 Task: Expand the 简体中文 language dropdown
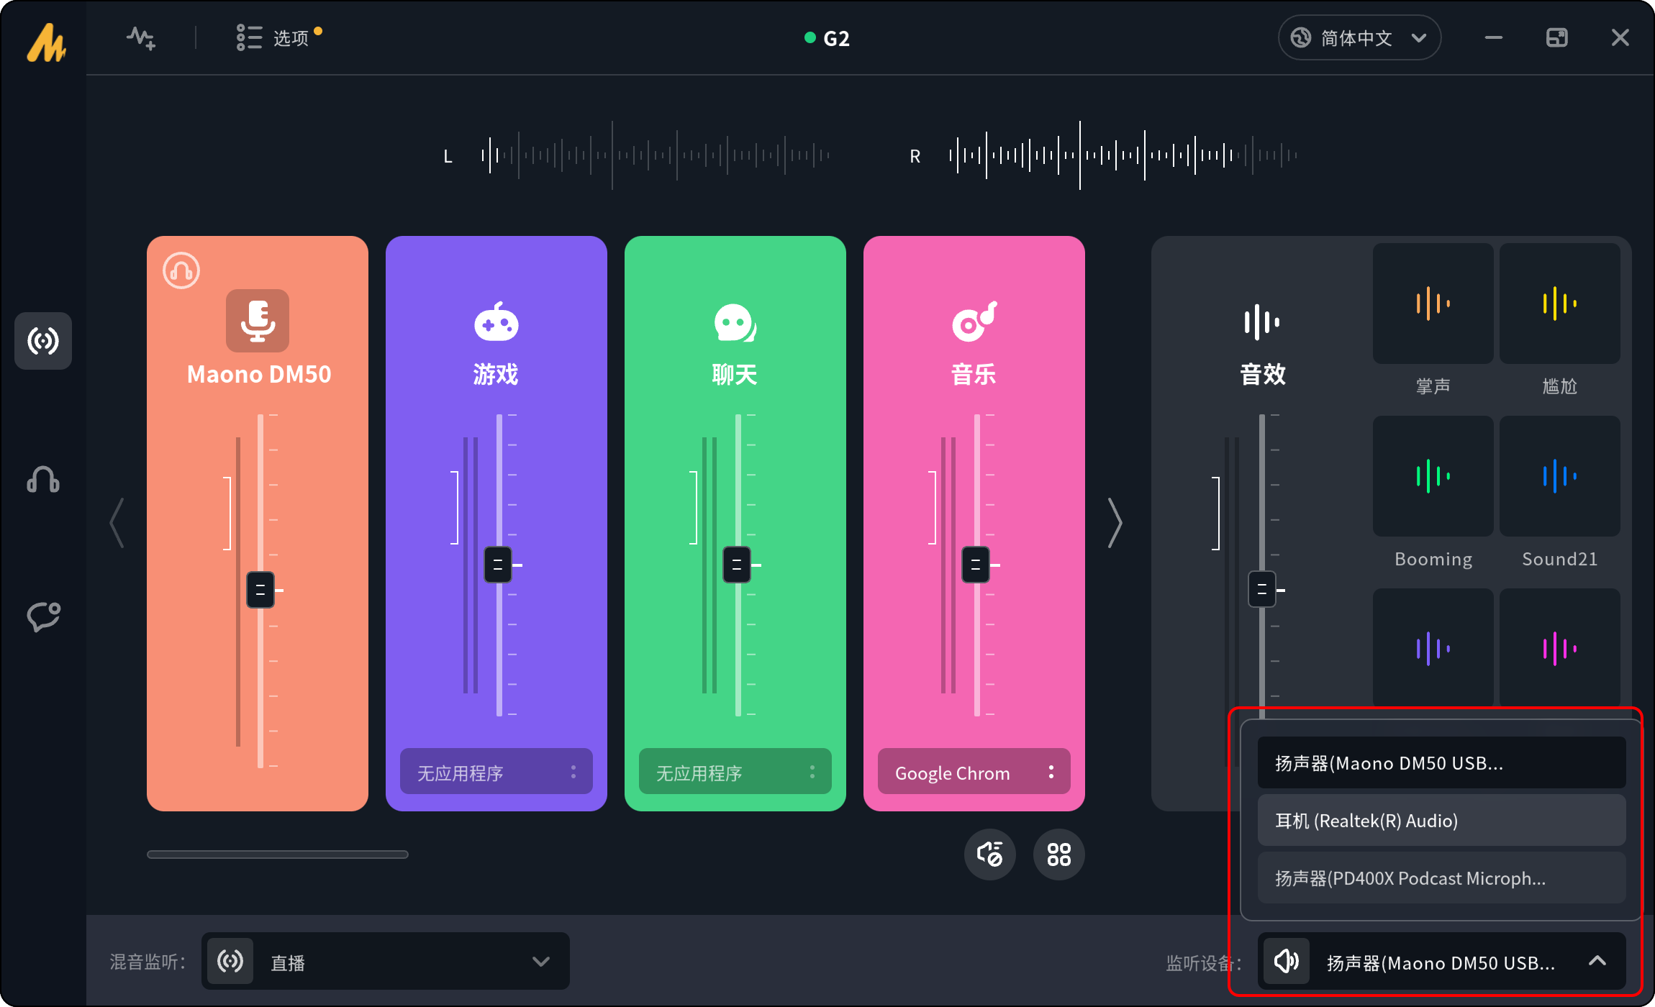click(1359, 37)
